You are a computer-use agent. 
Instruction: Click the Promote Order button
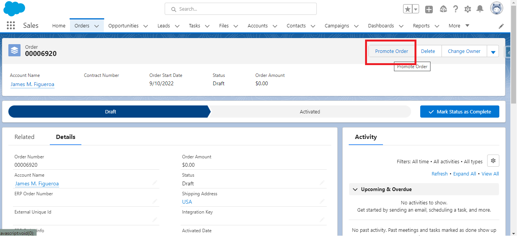tap(392, 51)
